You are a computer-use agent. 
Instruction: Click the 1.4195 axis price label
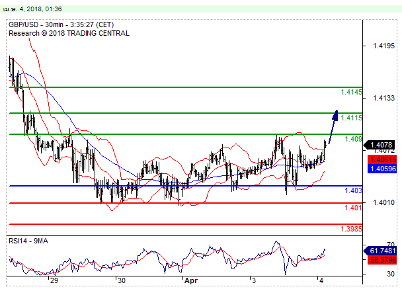(x=383, y=46)
